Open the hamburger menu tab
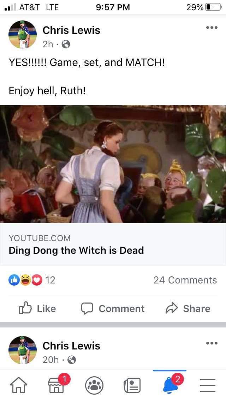The image size is (226, 401). coord(208,385)
